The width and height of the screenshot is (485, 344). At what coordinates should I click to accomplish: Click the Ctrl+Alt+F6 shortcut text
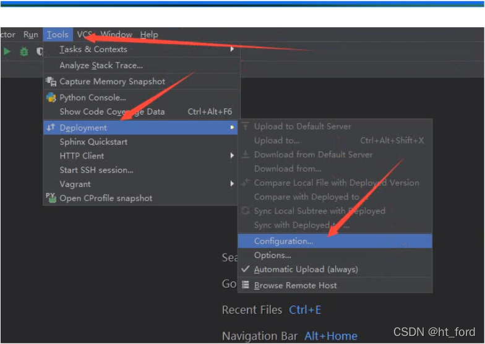(210, 111)
